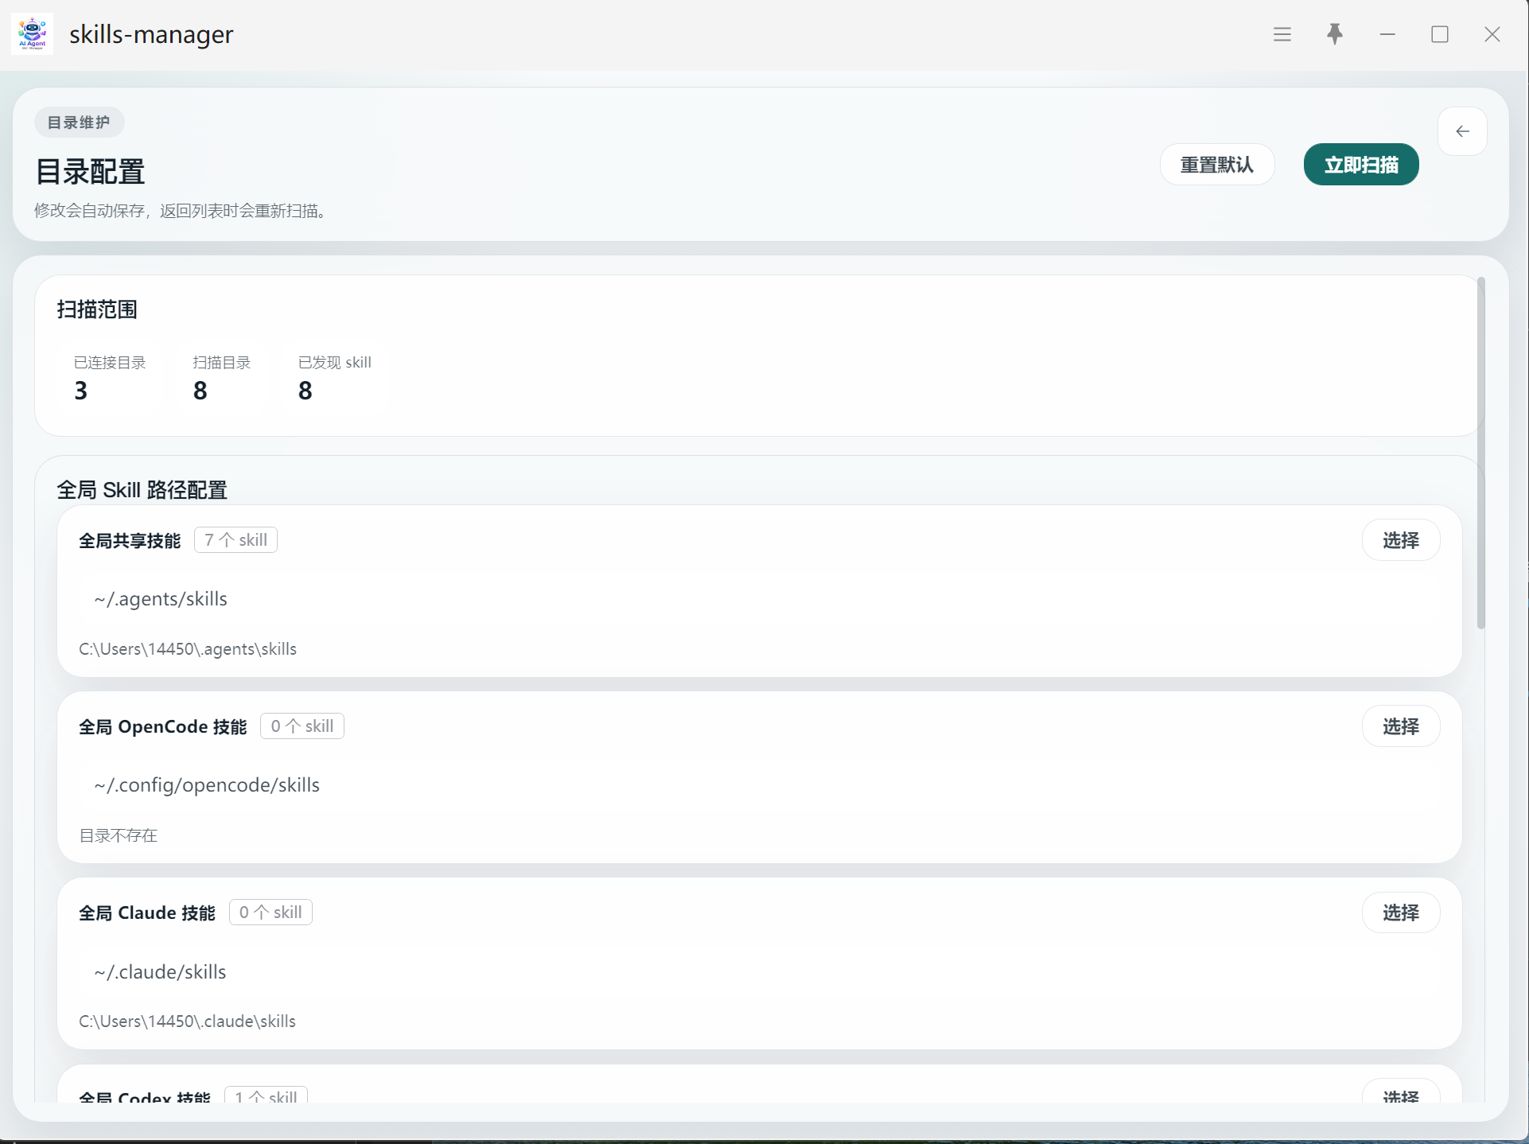Screen dimensions: 1529x1144
Task: Click the 已发现 skill count 8
Action: 305,391
